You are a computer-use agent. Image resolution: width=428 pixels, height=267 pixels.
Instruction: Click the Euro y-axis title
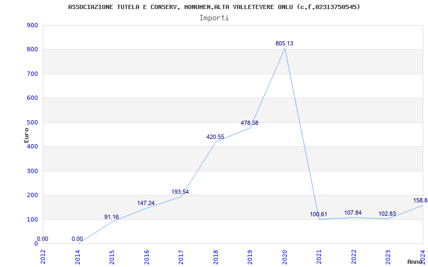pos(26,135)
